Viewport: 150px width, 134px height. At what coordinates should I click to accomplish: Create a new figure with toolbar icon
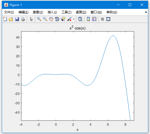(5, 19)
